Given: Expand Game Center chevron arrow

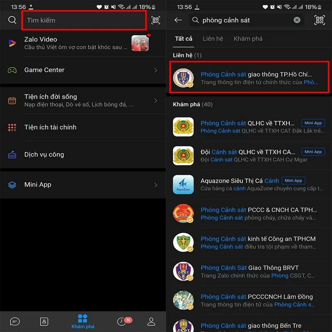Looking at the screenshot, I should tap(156, 70).
